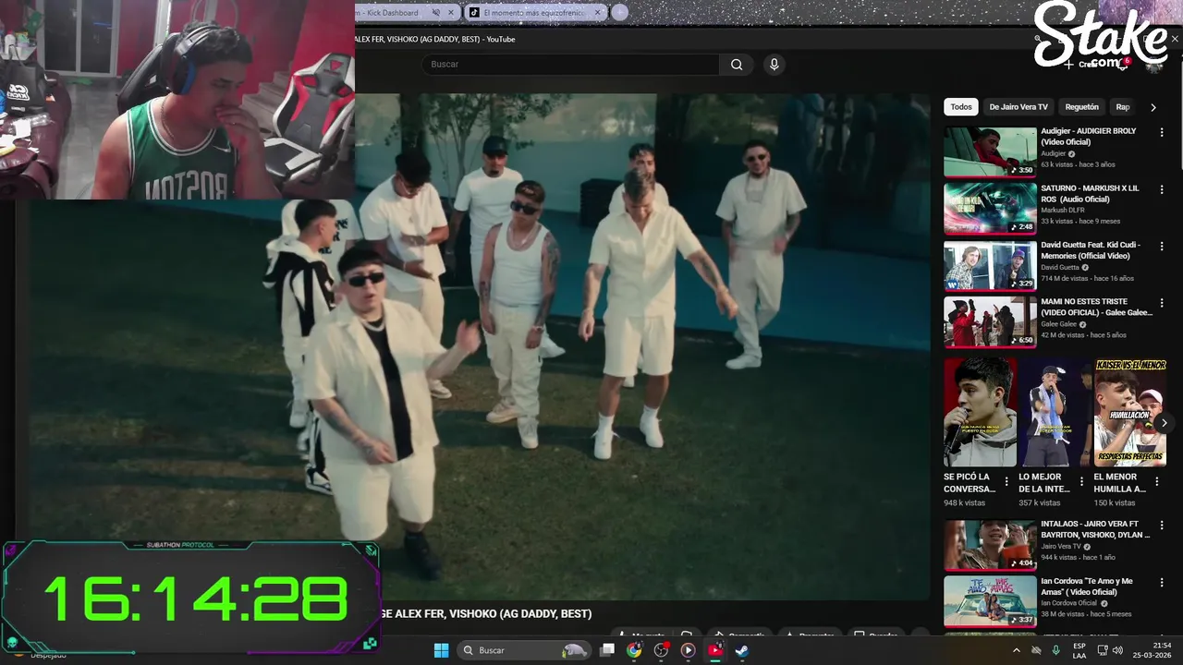Open Audigier BROLY video thumbnail
Screen dimensions: 1183x665
pos(990,152)
